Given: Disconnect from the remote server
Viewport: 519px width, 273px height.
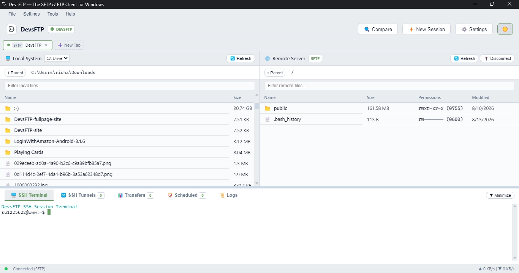Looking at the screenshot, I should (497, 58).
